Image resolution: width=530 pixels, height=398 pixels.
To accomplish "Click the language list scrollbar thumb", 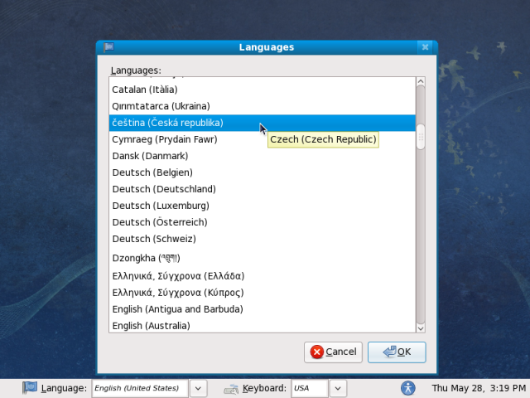I will (420, 137).
